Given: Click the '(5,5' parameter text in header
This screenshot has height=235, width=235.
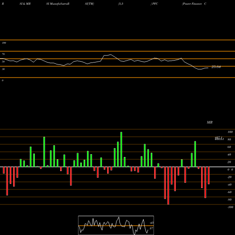Looking at the screenshot, I should (x=121, y=4).
